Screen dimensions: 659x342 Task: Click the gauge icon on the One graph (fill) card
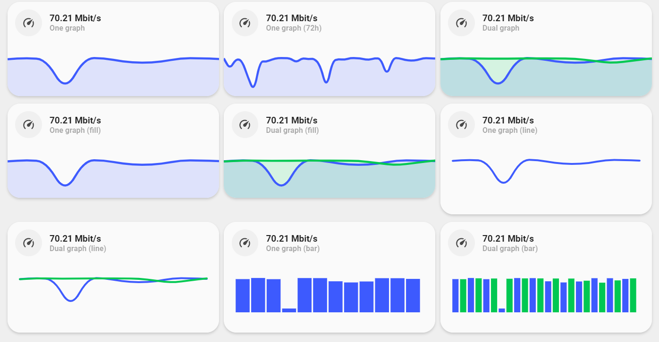point(28,125)
